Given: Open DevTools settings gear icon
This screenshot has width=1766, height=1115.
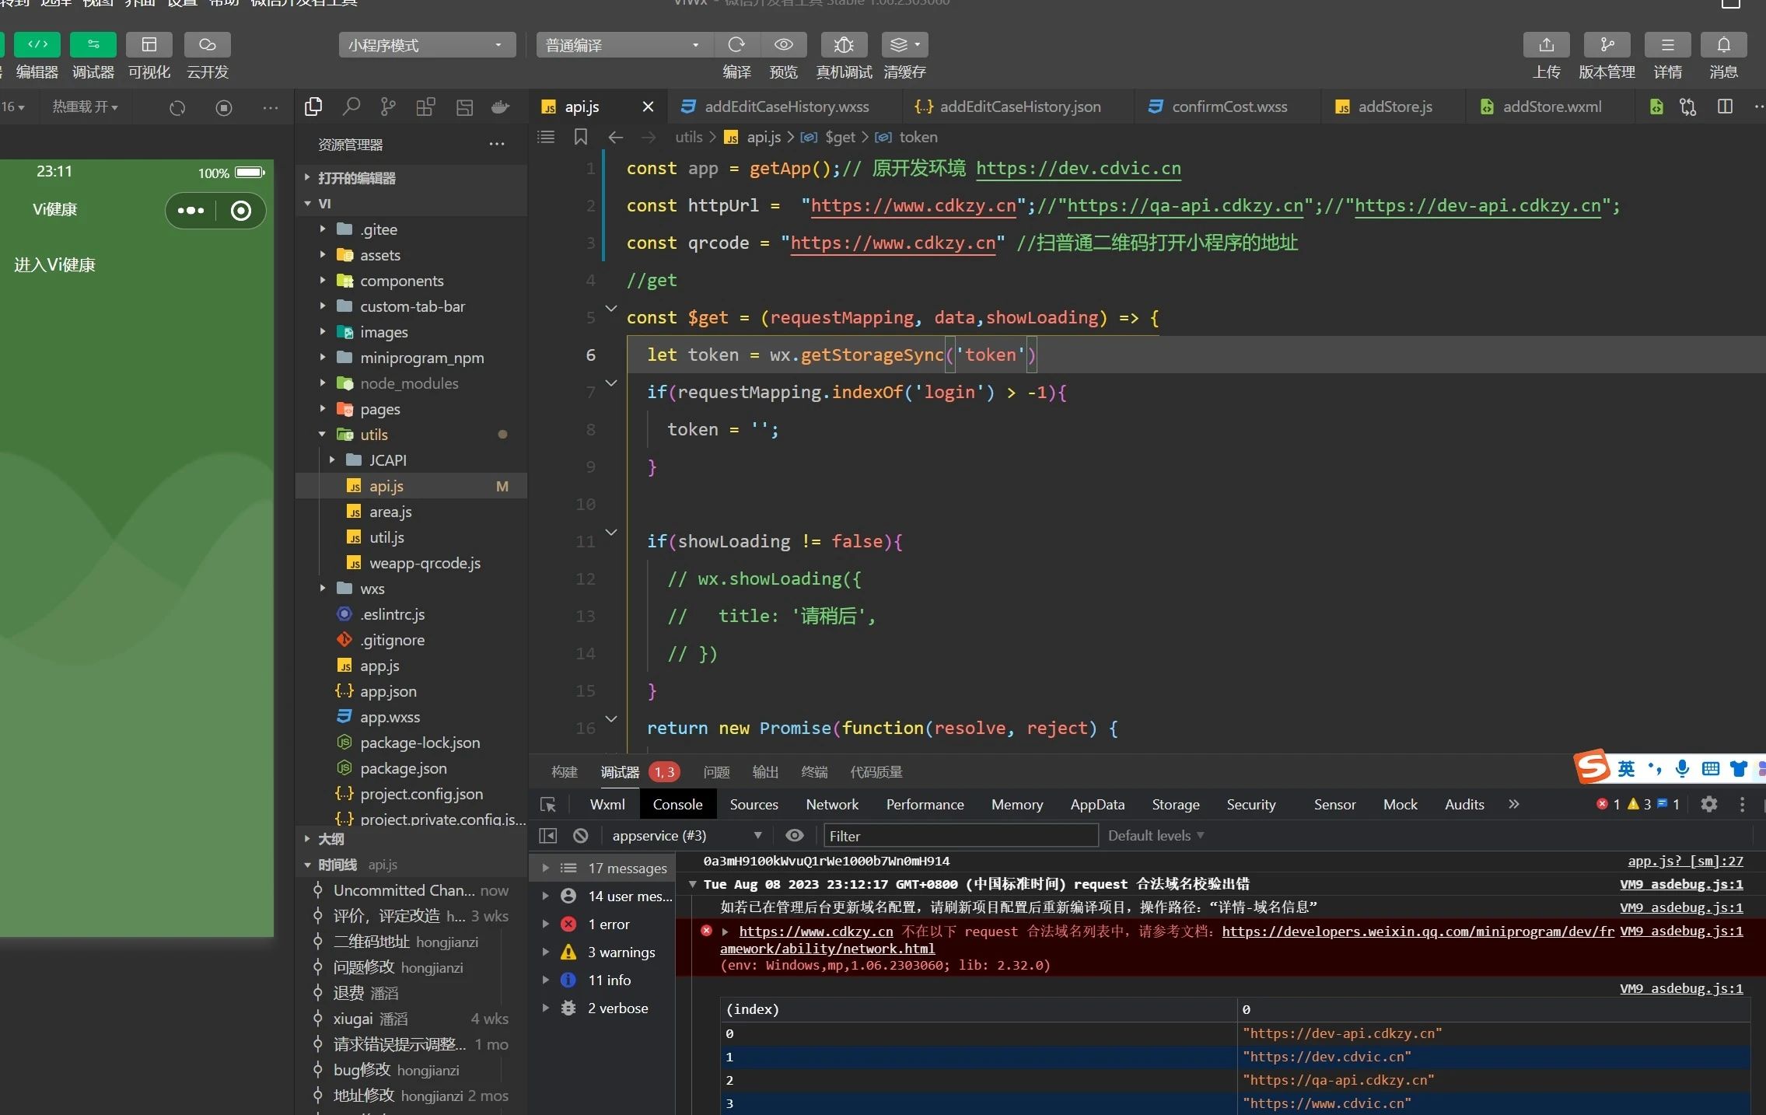Looking at the screenshot, I should (1708, 804).
